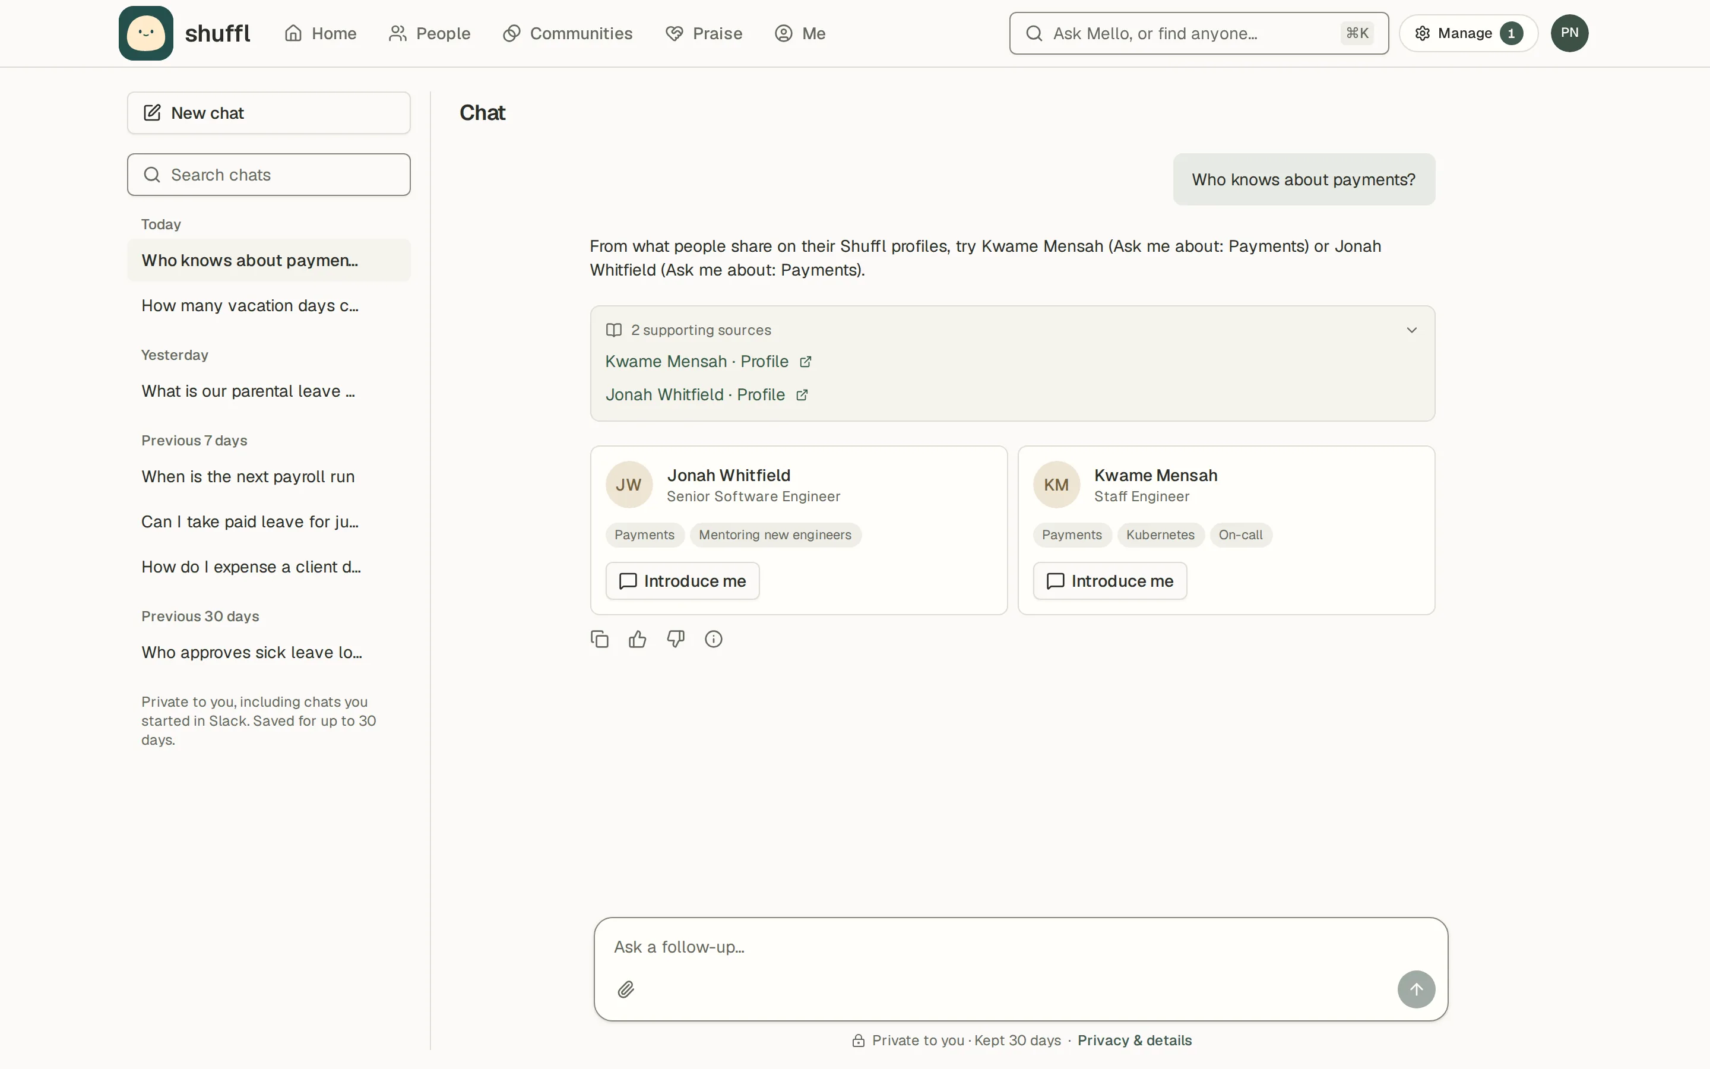The width and height of the screenshot is (1710, 1069).
Task: Open the PN user avatar menu
Action: pos(1569,33)
